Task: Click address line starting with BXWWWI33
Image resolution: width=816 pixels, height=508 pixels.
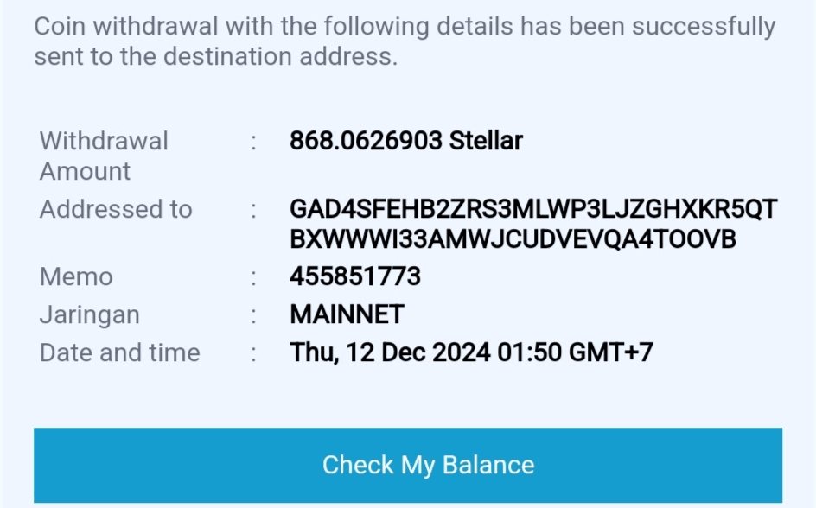Action: (513, 239)
